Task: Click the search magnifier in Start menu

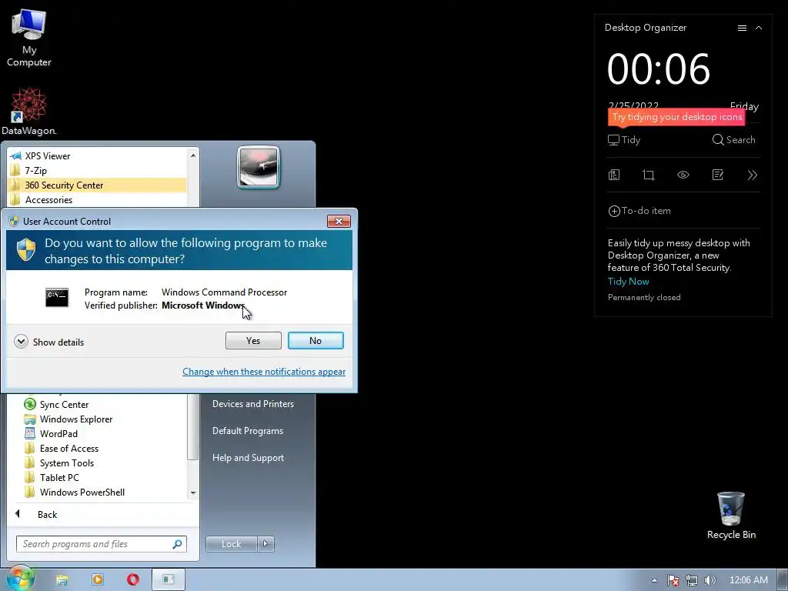Action: (178, 544)
